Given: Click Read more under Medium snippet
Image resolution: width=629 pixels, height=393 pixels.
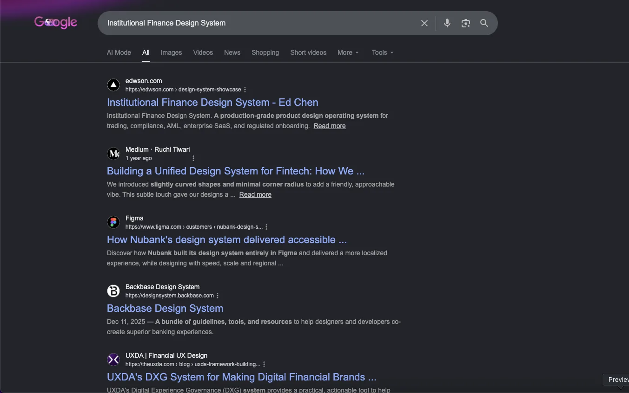Looking at the screenshot, I should pos(255,194).
